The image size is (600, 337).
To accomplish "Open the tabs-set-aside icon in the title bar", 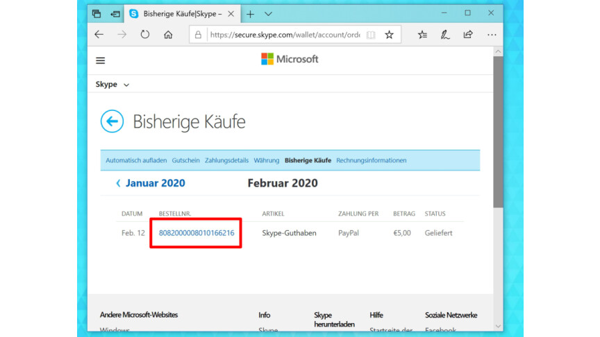I will (x=97, y=14).
